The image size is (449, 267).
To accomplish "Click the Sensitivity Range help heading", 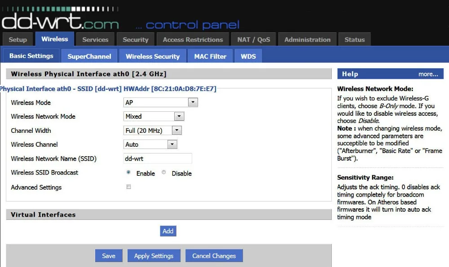I will click(365, 177).
